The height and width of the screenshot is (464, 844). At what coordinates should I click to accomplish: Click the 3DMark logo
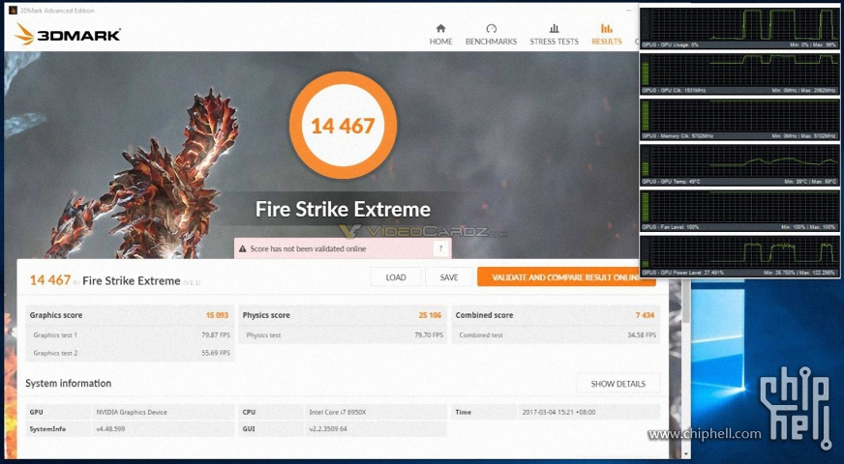68,35
